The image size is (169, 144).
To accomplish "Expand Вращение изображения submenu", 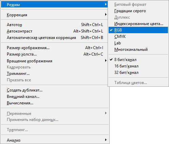I will point(54,61).
